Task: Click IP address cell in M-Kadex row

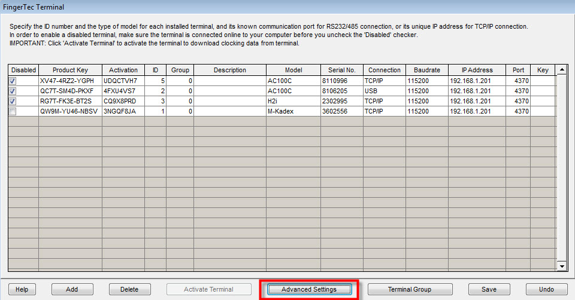Action: tap(477, 112)
